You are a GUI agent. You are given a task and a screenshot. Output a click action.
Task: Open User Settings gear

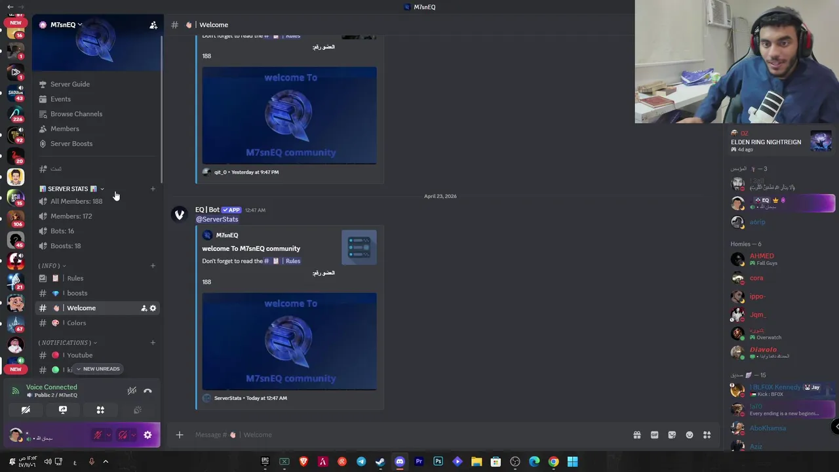(147, 435)
